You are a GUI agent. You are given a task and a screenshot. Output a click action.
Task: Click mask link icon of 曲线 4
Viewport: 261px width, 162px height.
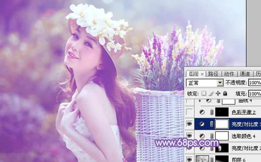218,101
